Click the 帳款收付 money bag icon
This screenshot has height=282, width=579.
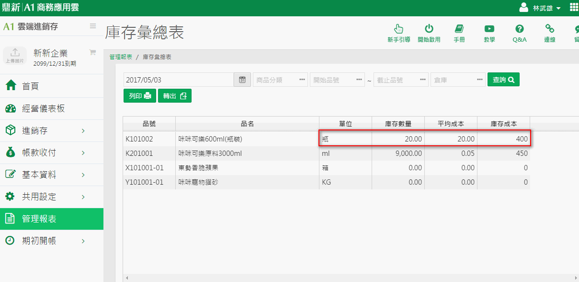click(x=10, y=153)
